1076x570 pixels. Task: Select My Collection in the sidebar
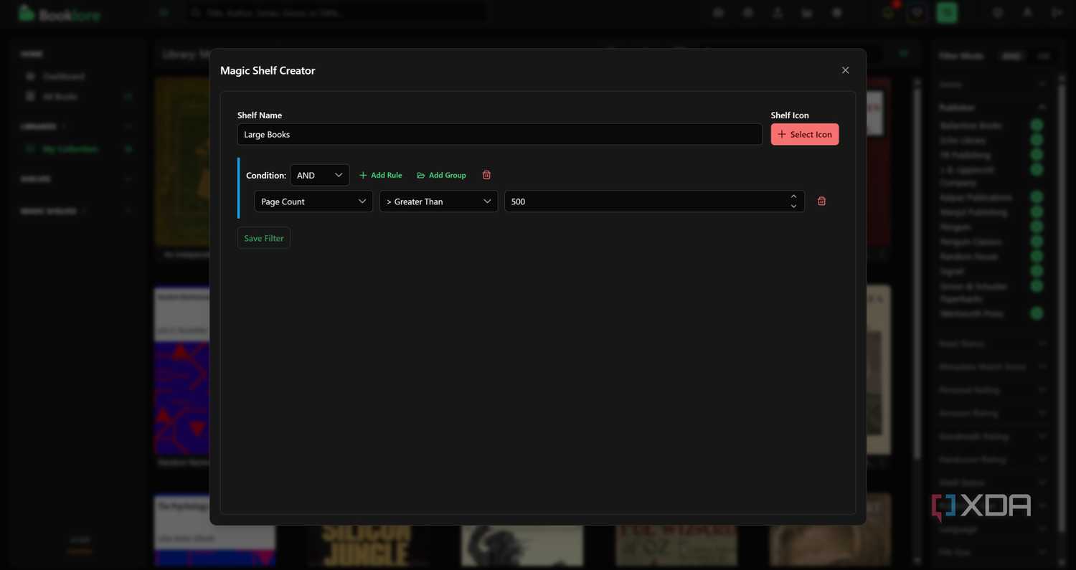[x=70, y=149]
